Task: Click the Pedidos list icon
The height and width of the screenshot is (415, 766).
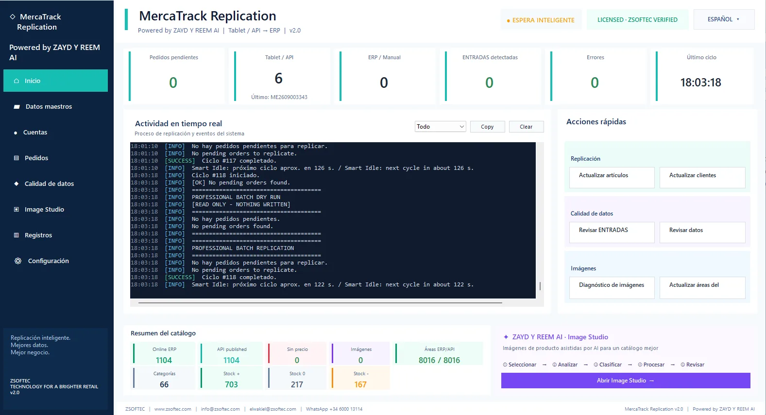Action: click(17, 158)
